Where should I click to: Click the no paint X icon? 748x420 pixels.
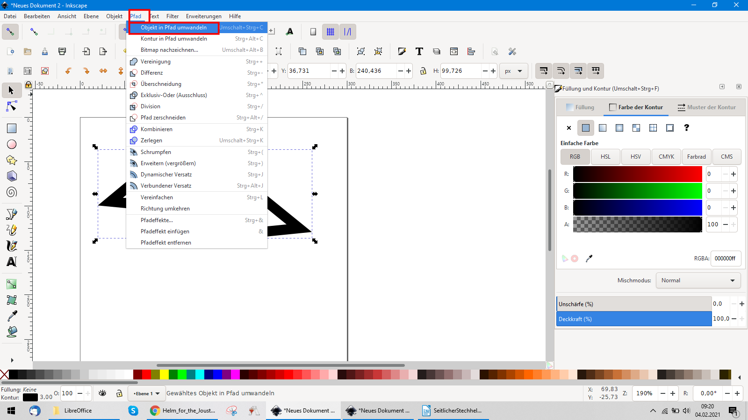569,128
